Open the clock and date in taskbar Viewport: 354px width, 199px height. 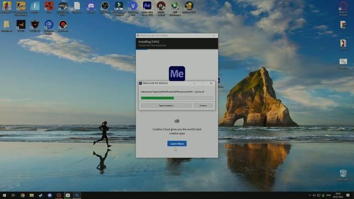338,195
